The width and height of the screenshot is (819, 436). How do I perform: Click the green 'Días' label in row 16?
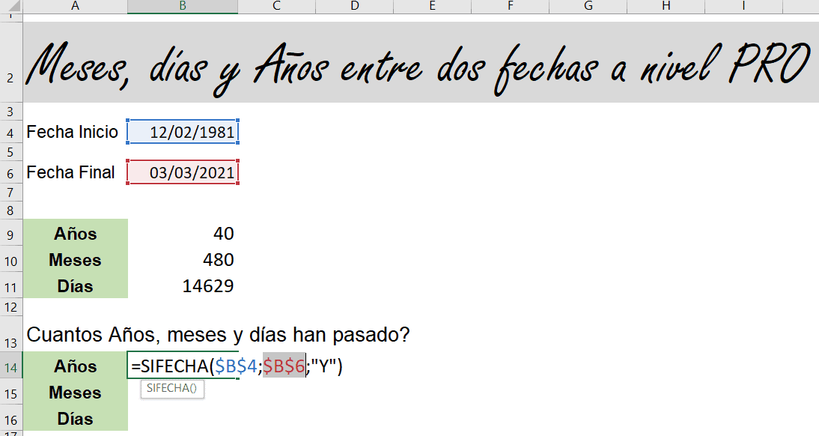point(75,418)
